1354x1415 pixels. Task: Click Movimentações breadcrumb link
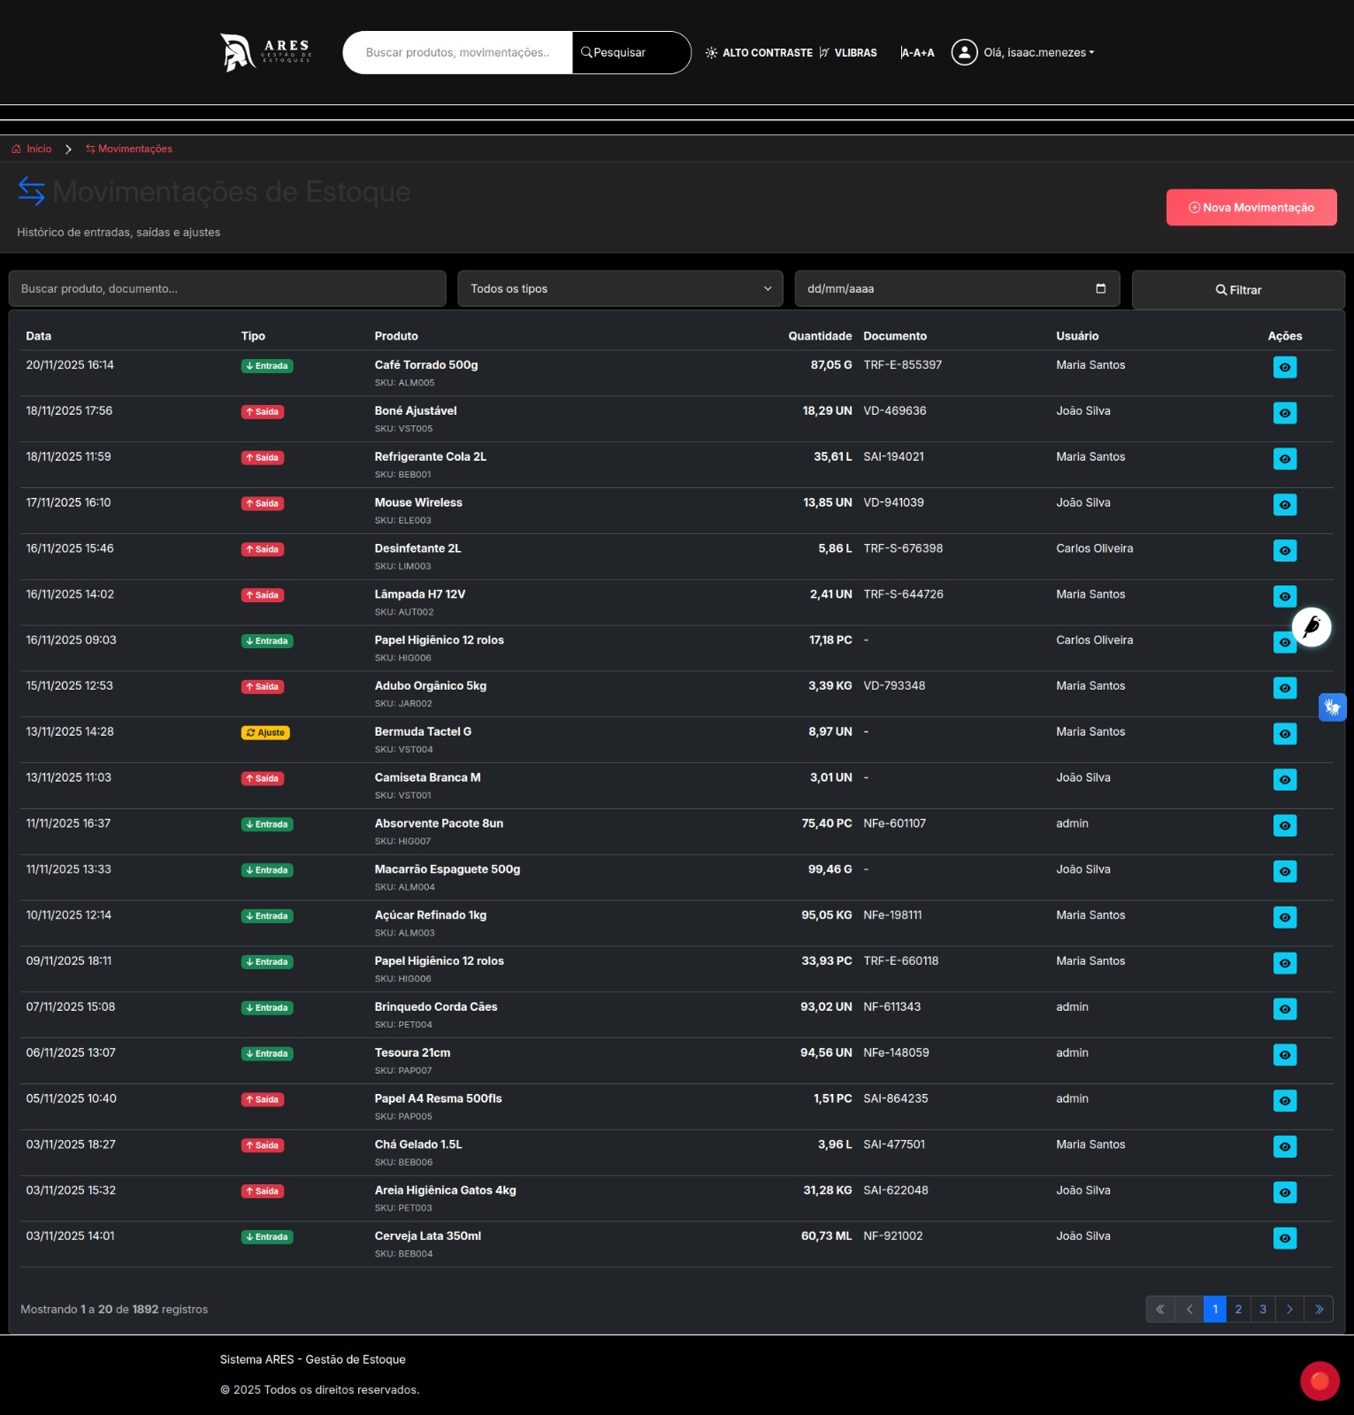pyautogui.click(x=129, y=149)
